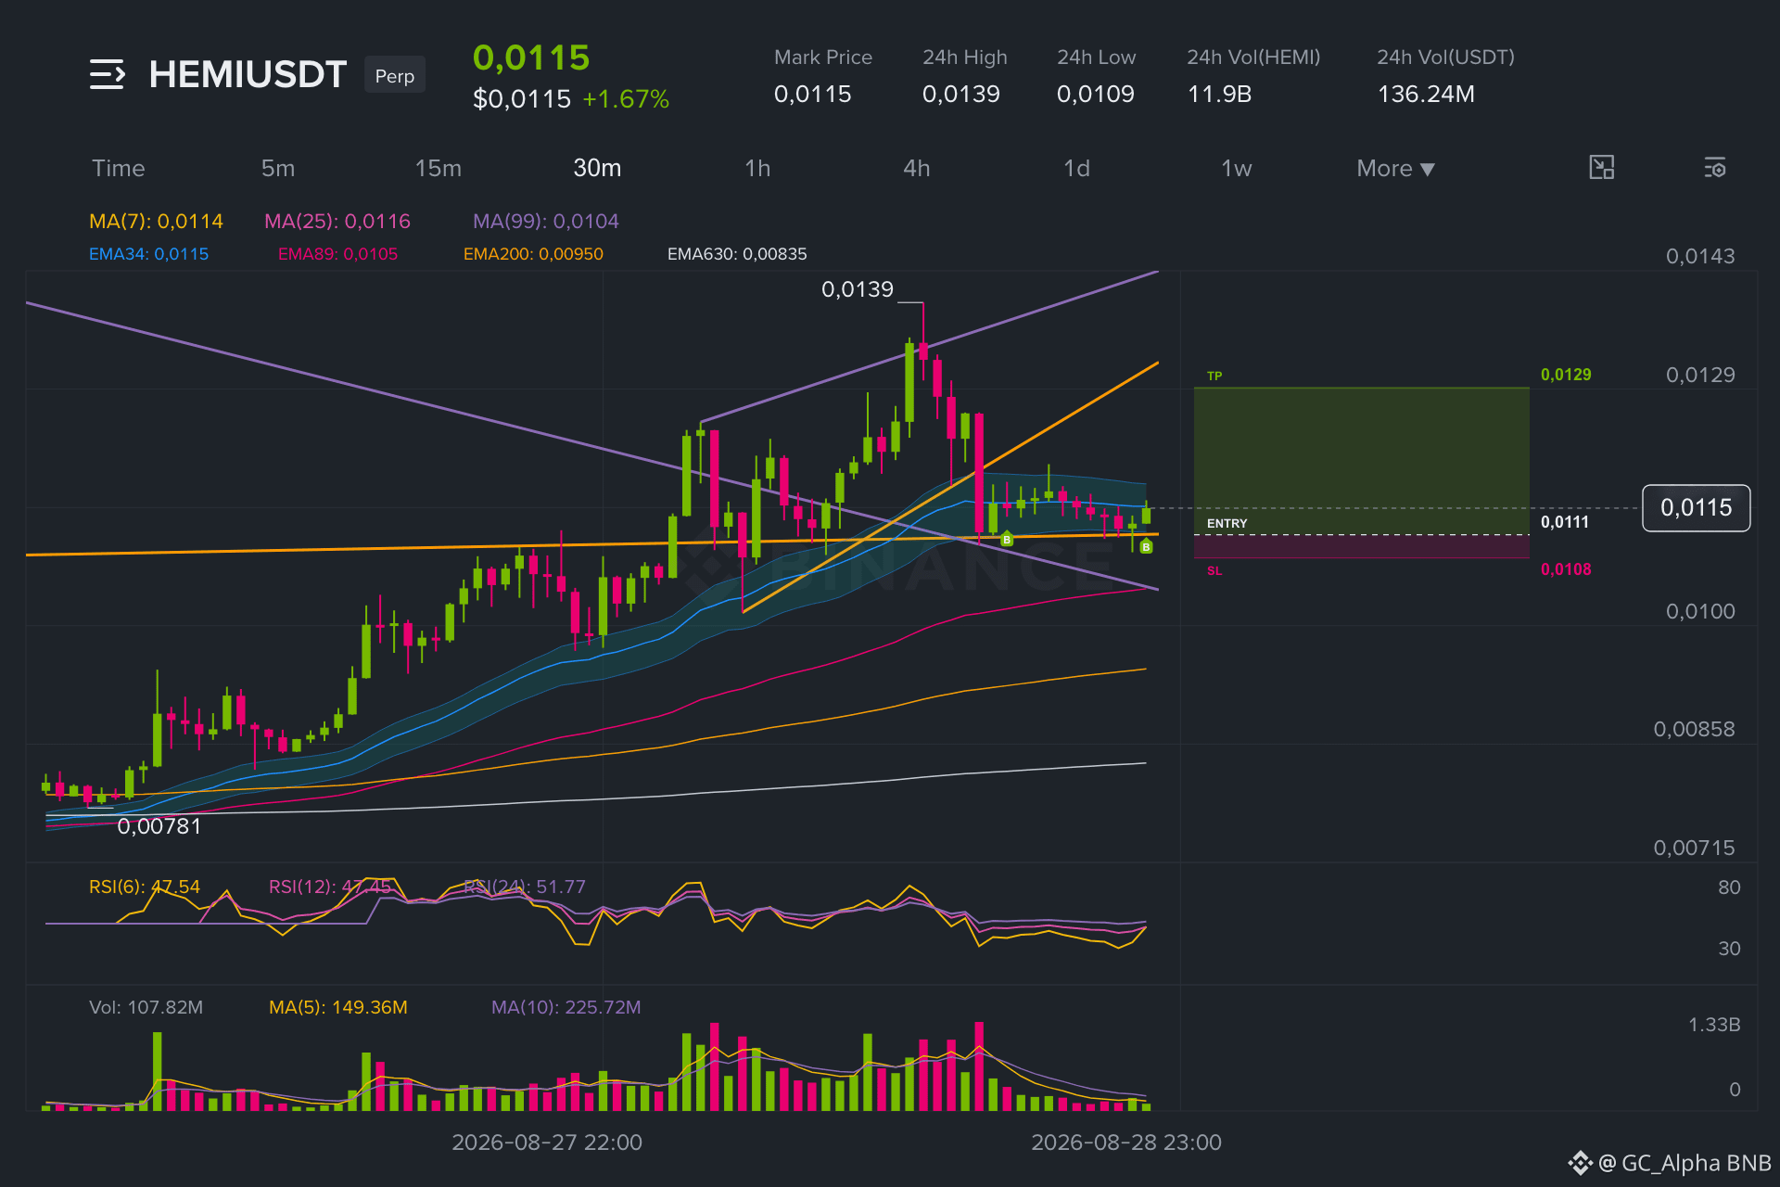Click the B buy marker on the orange trendline
The height and width of the screenshot is (1187, 1780).
click(x=1007, y=539)
